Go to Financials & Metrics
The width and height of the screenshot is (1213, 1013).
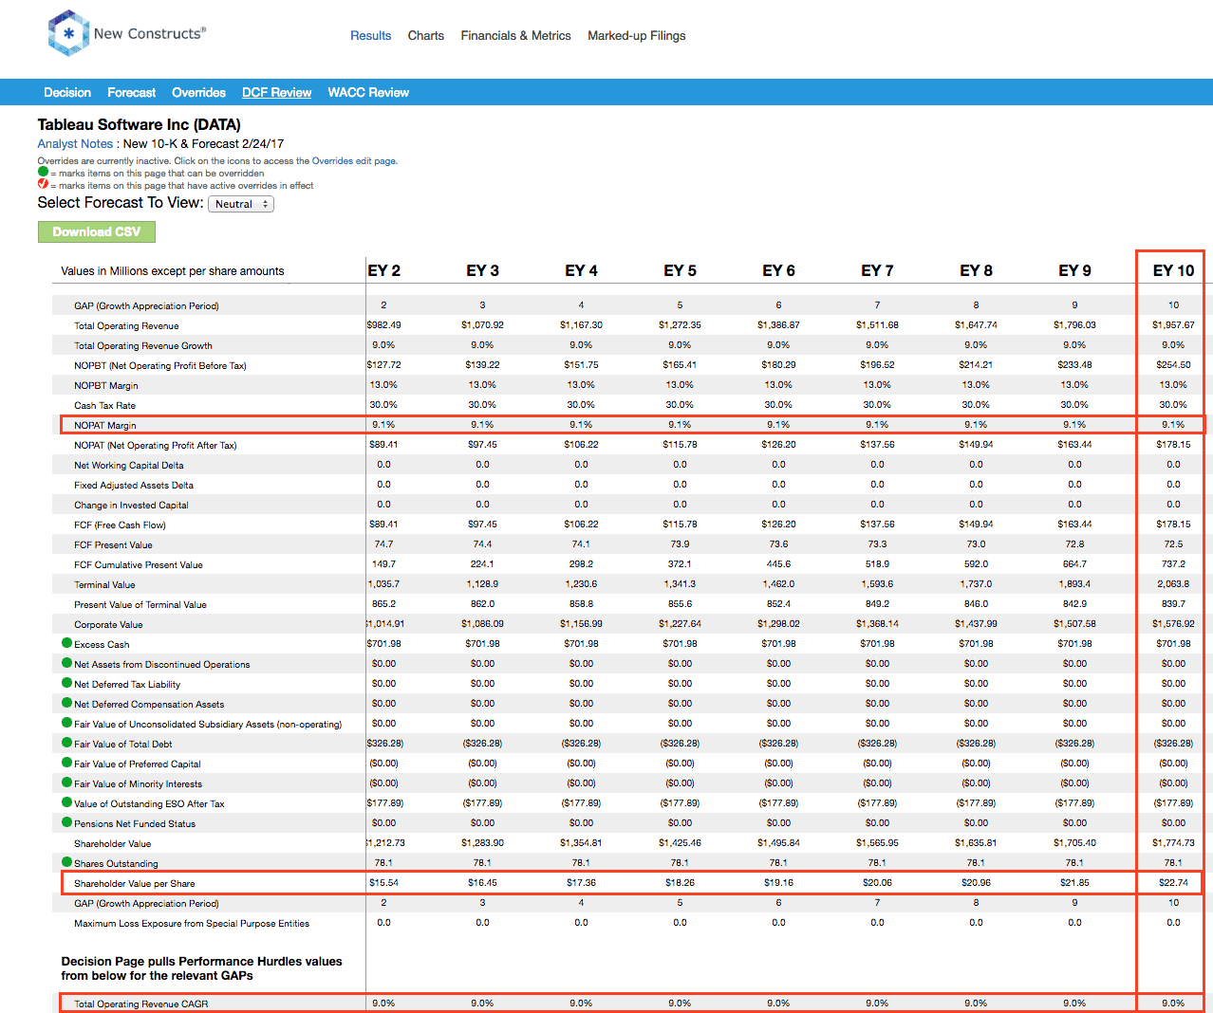(516, 36)
